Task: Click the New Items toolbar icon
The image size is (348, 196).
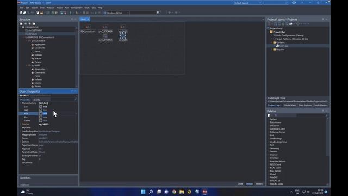Action: tap(38, 13)
